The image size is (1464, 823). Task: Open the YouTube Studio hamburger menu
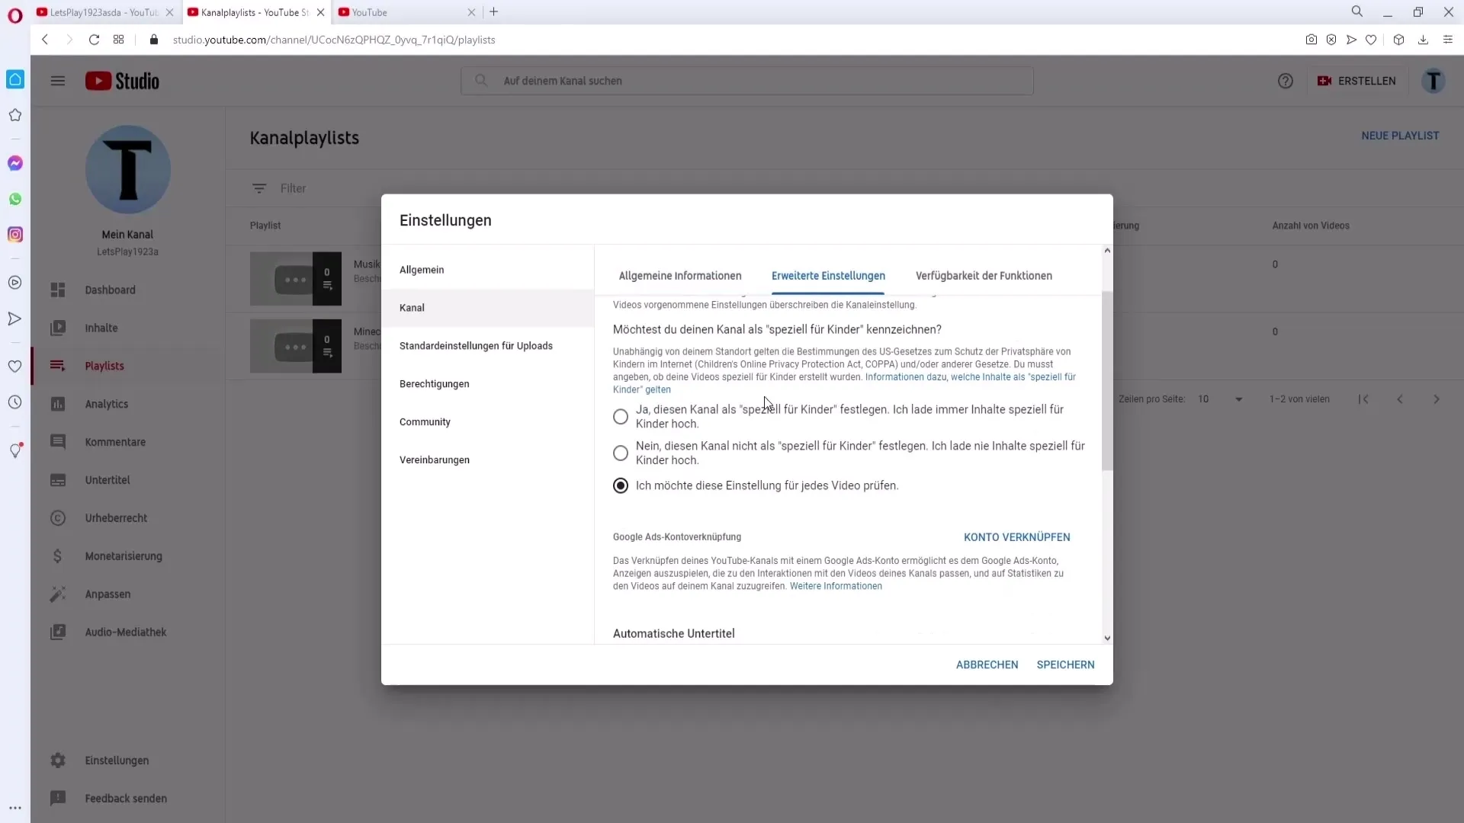58,81
